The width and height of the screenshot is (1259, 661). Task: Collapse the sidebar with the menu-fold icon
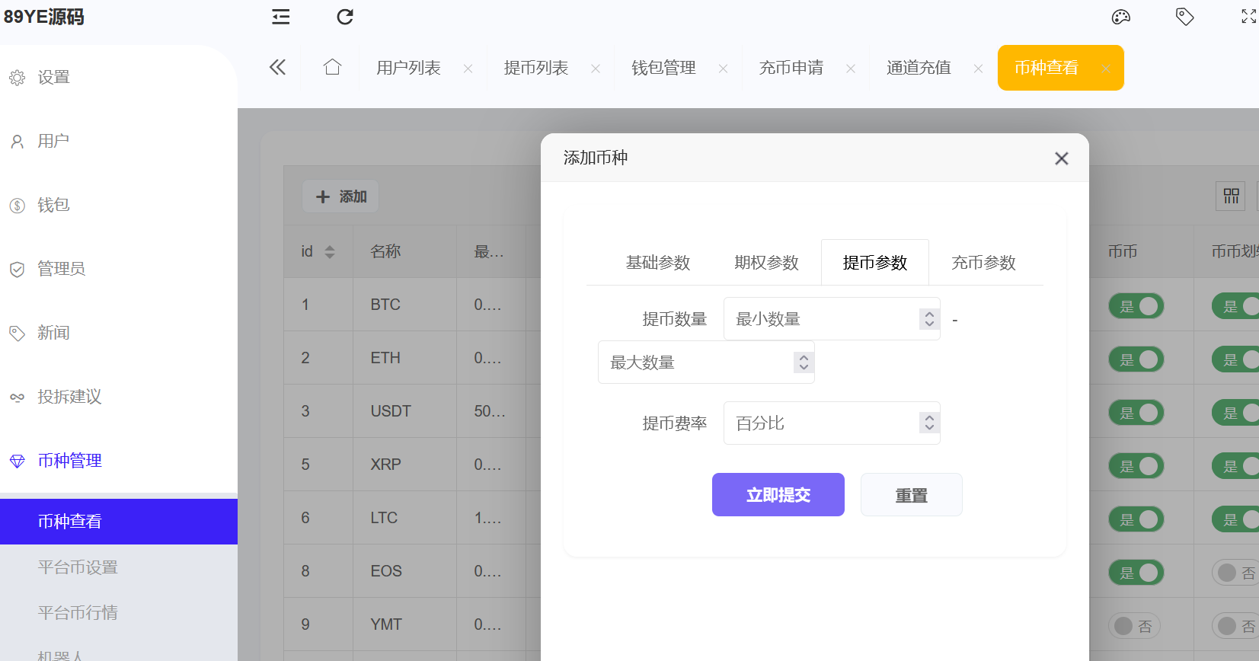pyautogui.click(x=281, y=17)
